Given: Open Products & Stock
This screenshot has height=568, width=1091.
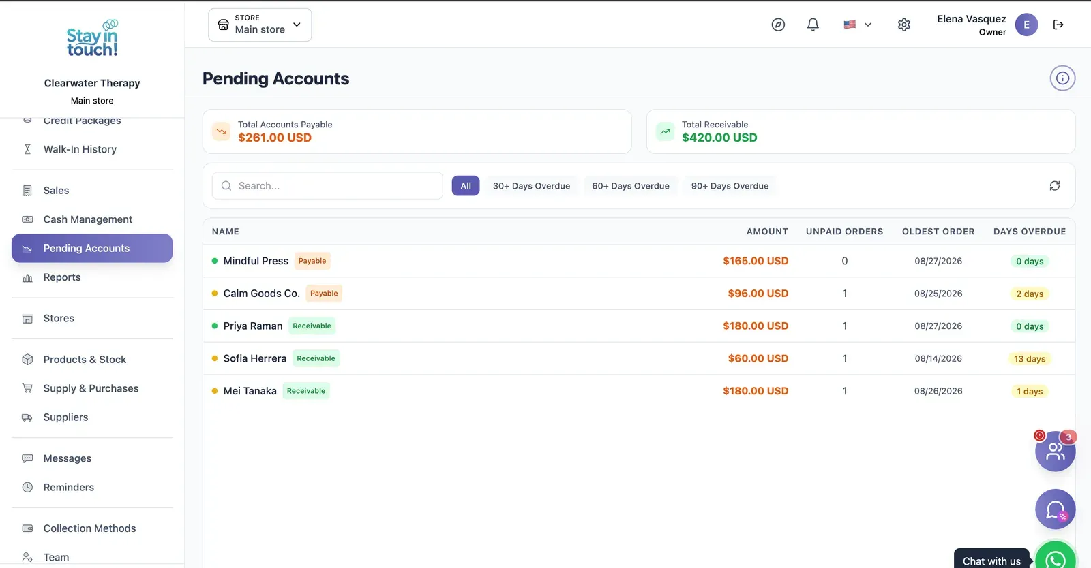Looking at the screenshot, I should click(92, 360).
